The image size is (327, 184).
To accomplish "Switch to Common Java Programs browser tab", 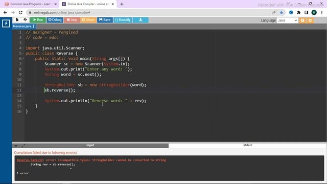I will (31, 4).
